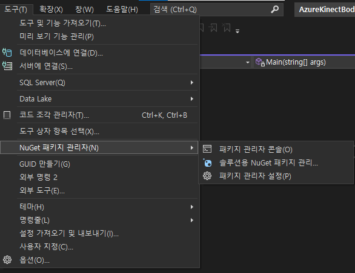Image resolution: width=355 pixels, height=273 pixels.
Task: Click the gear icon next to 옵션
Action: click(7, 260)
